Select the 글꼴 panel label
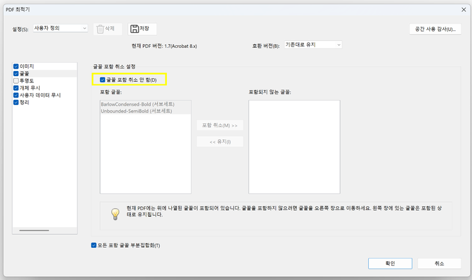 pyautogui.click(x=25, y=74)
